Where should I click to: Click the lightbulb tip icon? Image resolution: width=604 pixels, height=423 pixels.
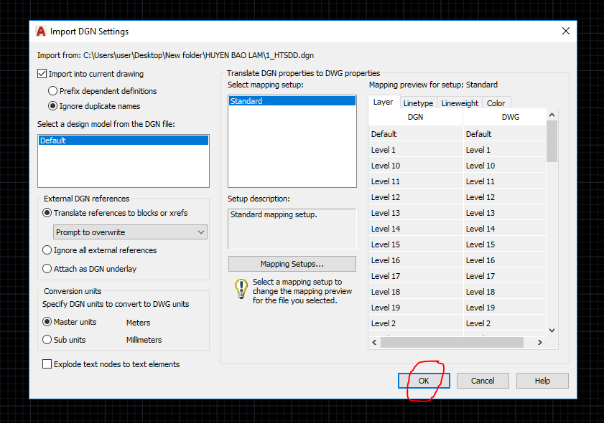tap(241, 288)
